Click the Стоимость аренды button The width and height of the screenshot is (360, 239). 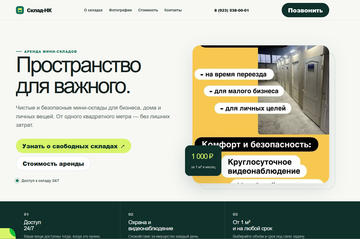tap(53, 163)
